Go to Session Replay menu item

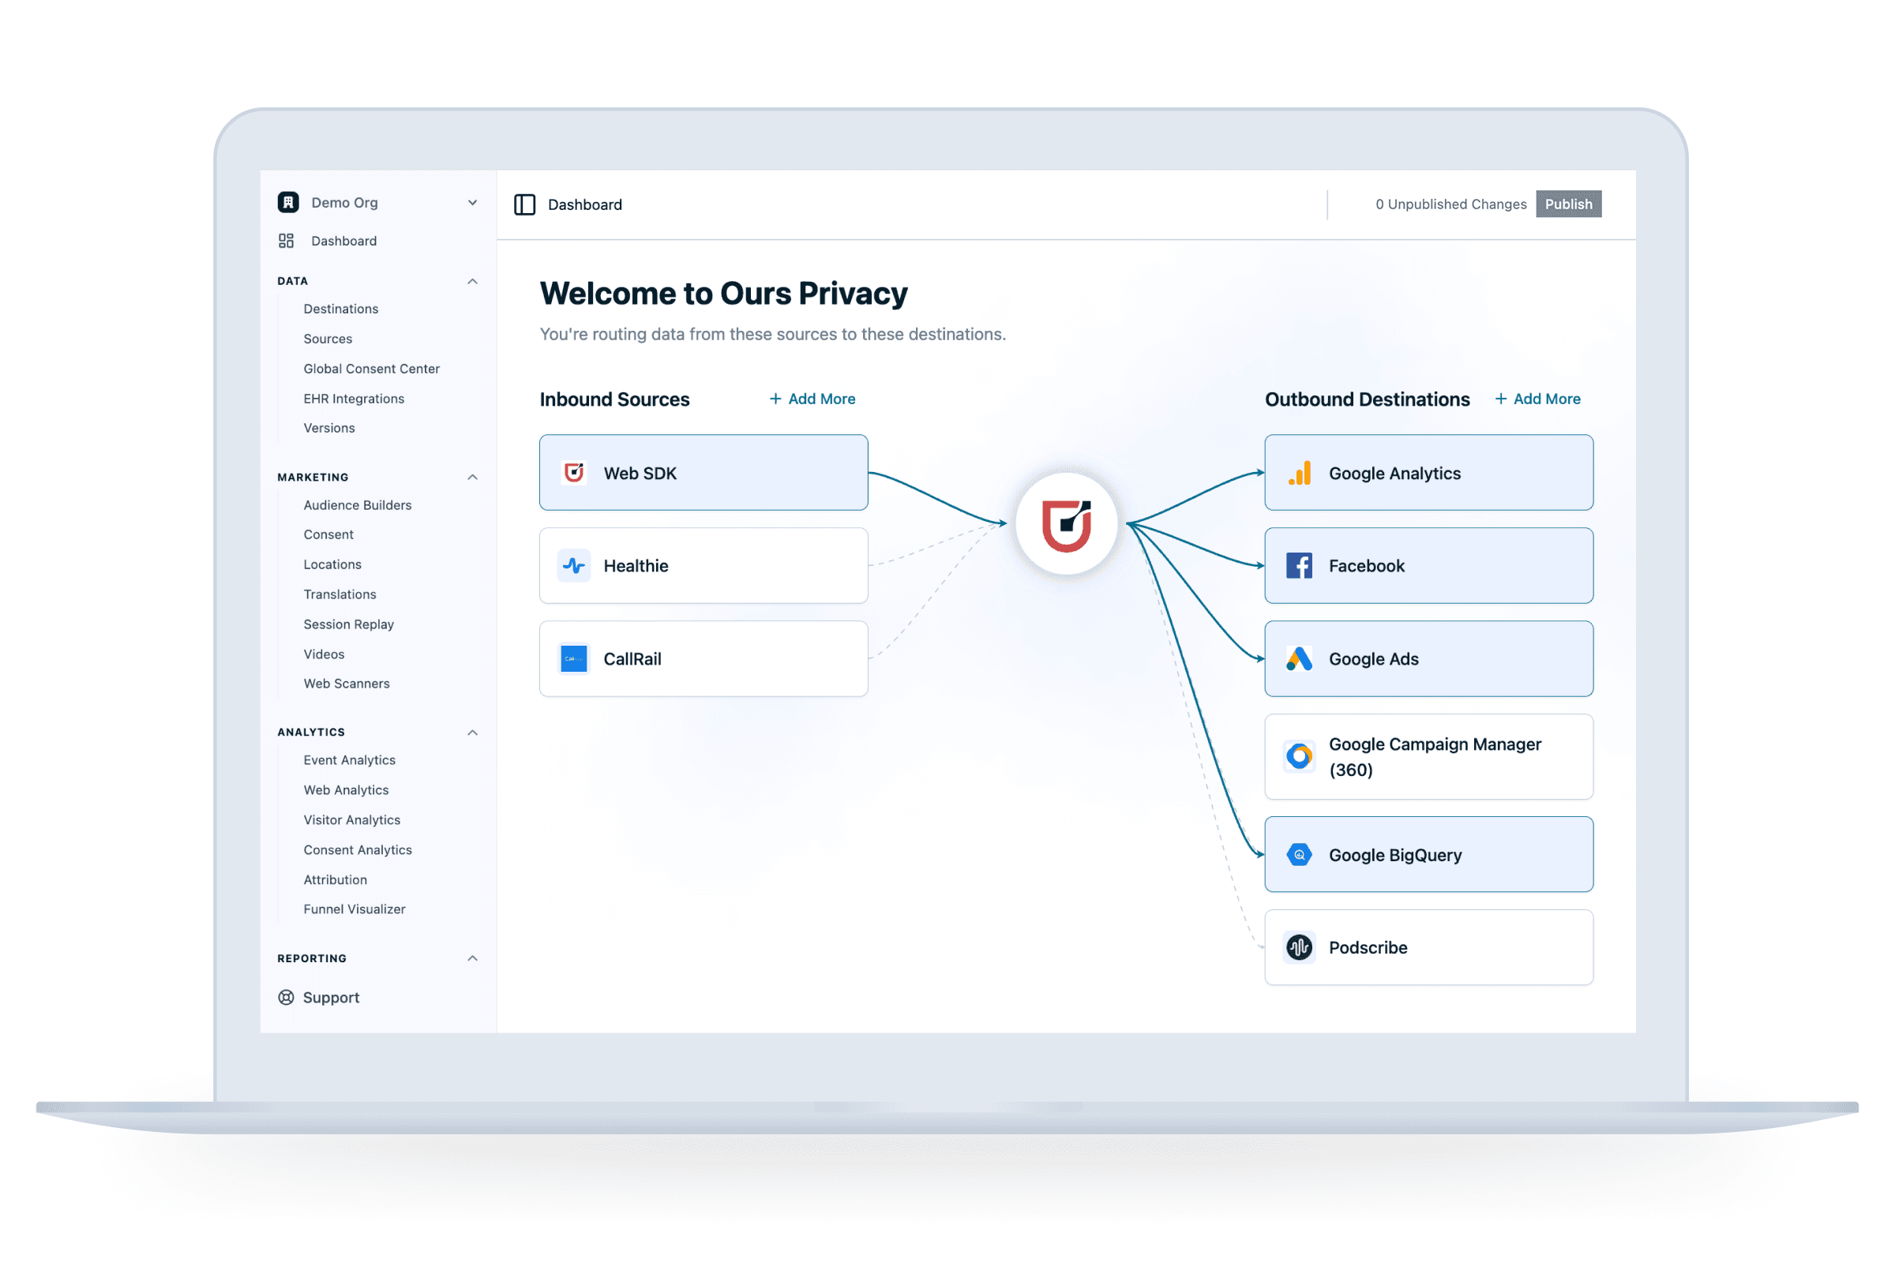[x=348, y=624]
